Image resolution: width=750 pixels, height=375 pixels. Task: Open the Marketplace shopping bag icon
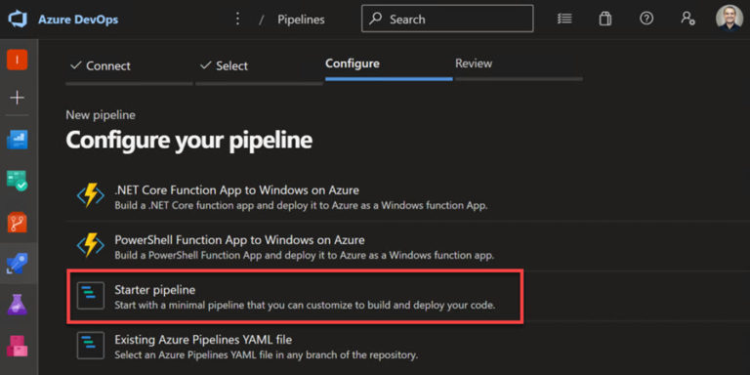pos(605,19)
